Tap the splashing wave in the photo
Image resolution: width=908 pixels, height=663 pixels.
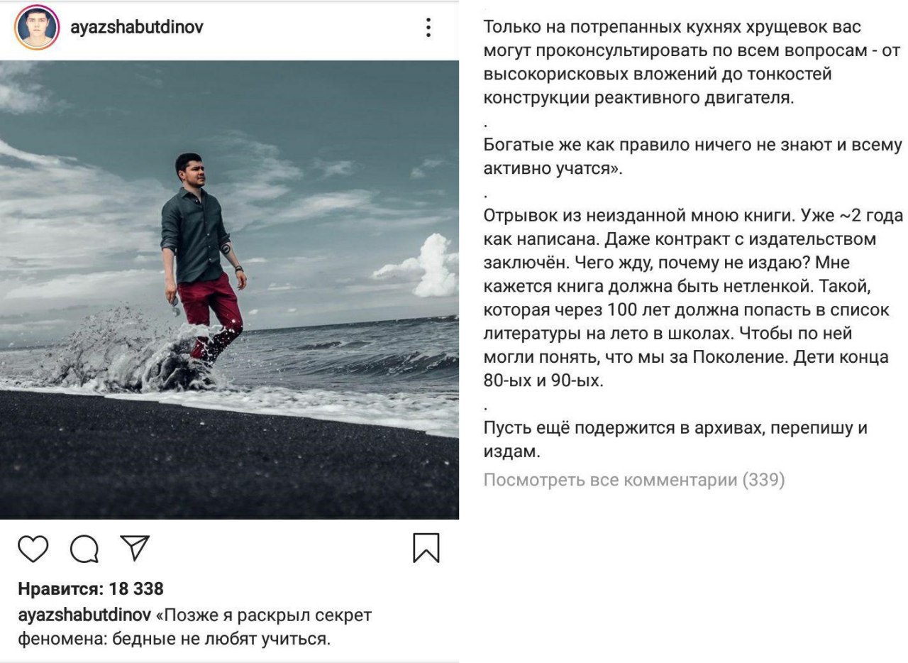click(x=128, y=351)
